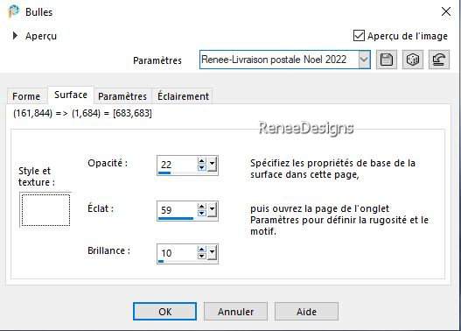
Task: Decrease Éclat value with down arrow
Action: [202, 213]
